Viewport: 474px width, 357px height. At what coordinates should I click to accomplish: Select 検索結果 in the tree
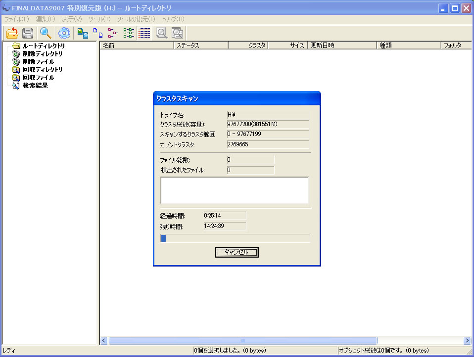[x=35, y=86]
